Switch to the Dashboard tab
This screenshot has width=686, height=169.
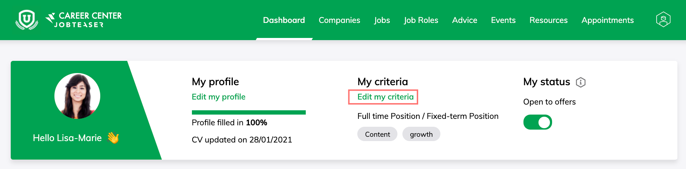[284, 20]
